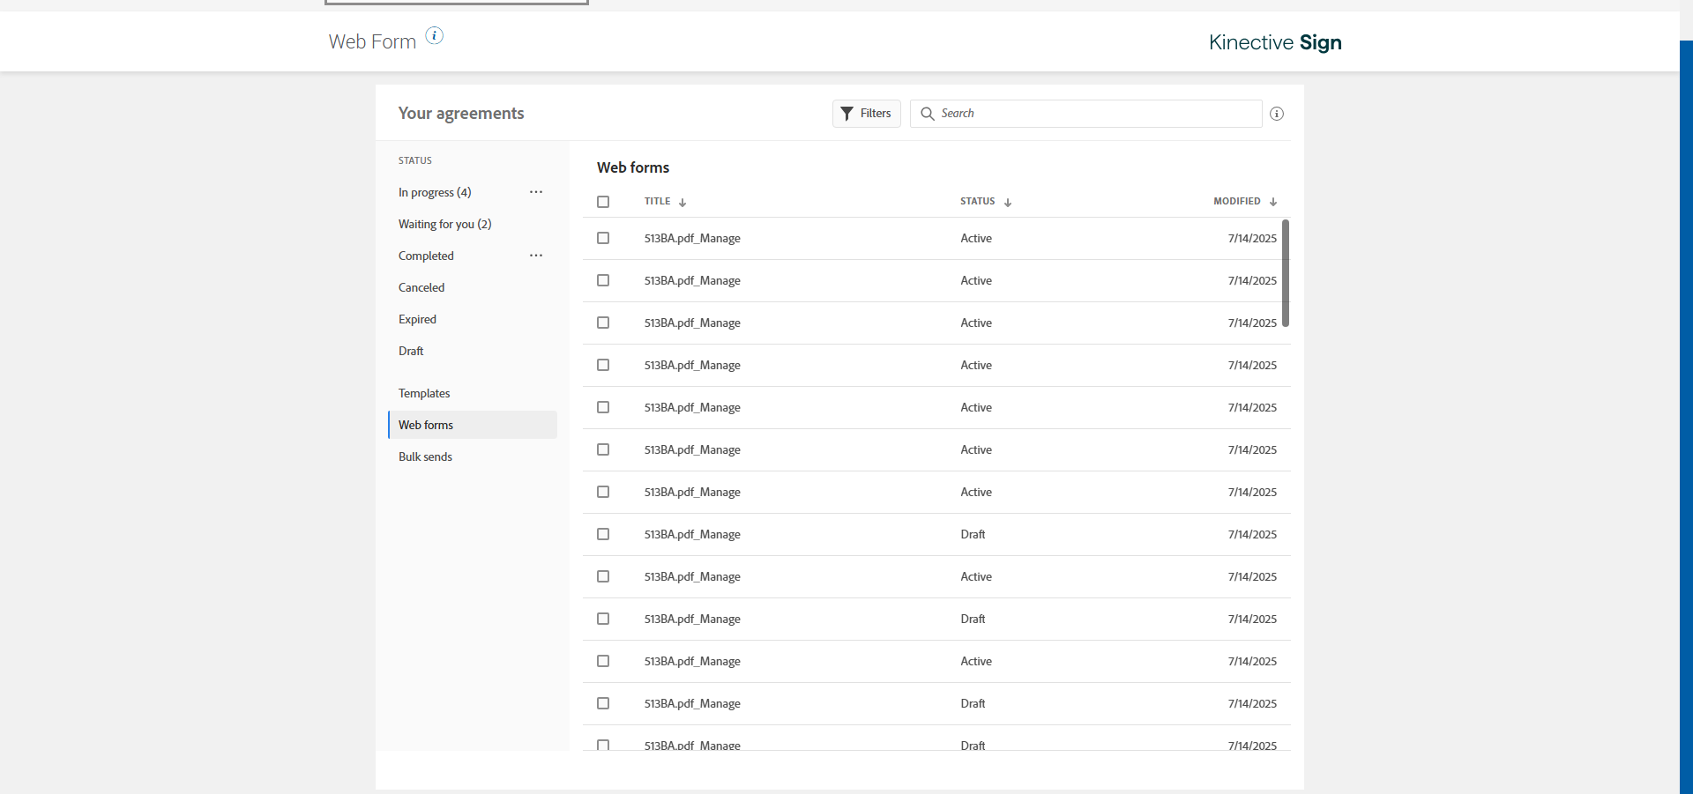Focus the Search input field
This screenshot has width=1693, height=794.
click(x=1093, y=114)
